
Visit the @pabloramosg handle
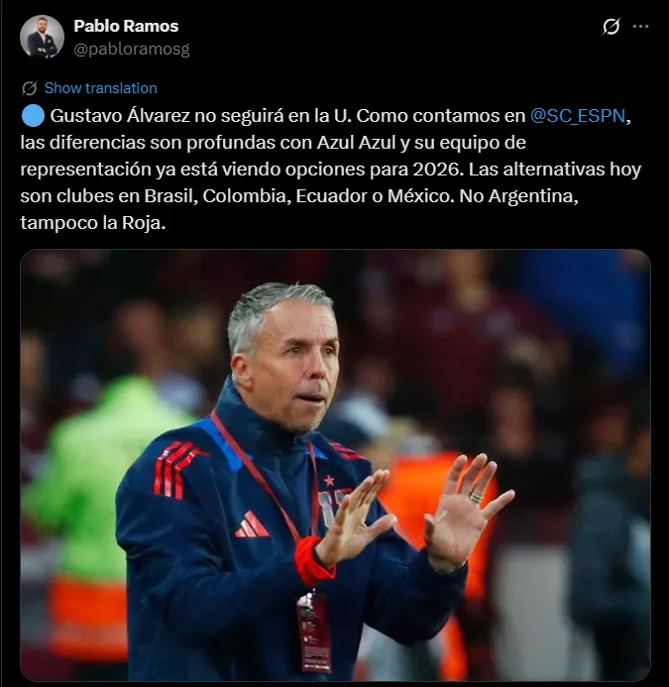(132, 50)
